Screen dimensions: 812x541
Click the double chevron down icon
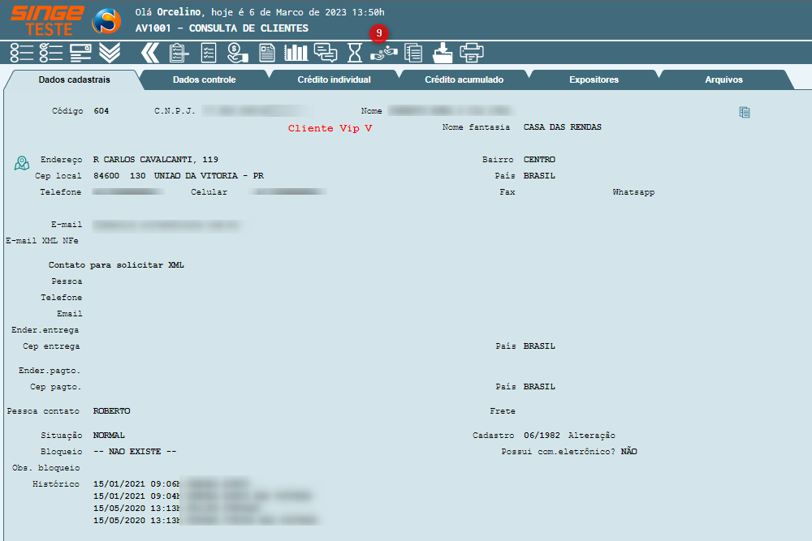(x=110, y=54)
